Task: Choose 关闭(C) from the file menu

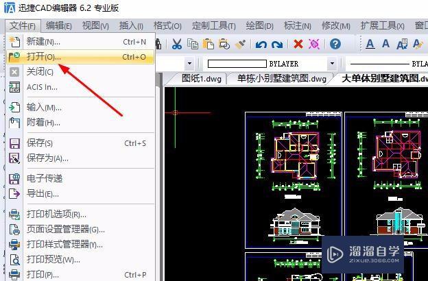Action: (80, 72)
